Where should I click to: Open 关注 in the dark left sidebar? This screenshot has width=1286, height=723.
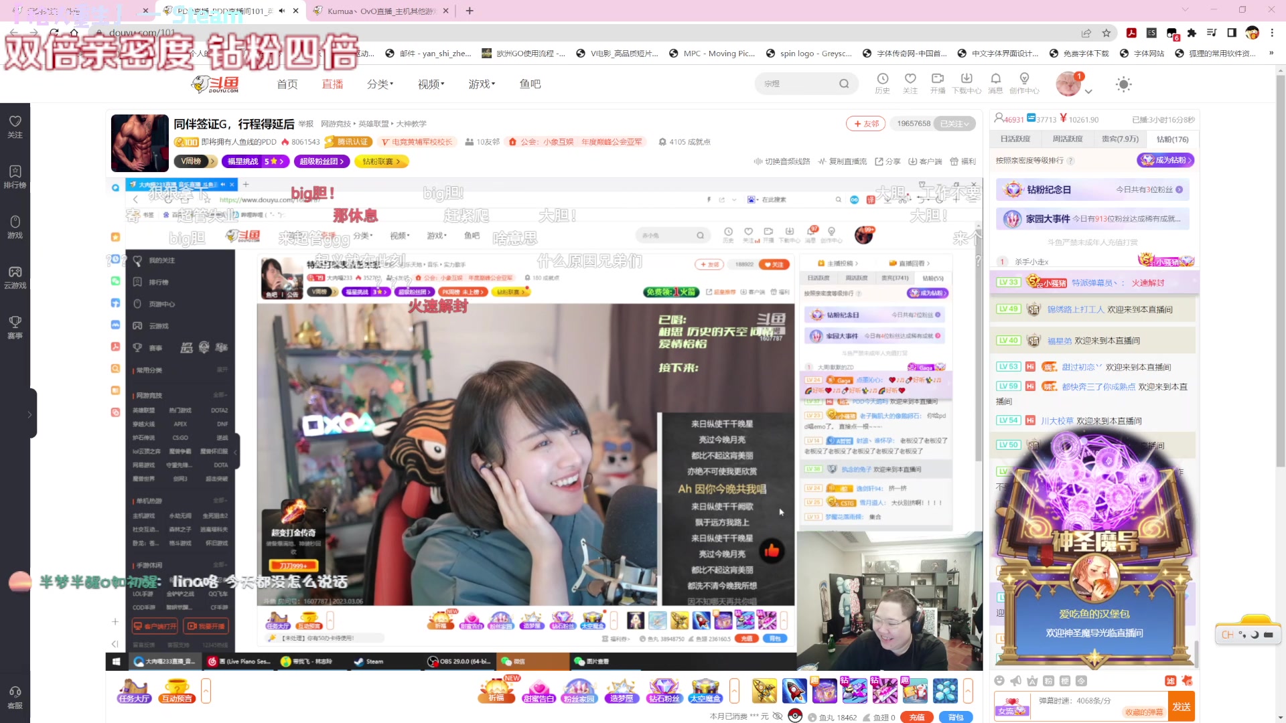pyautogui.click(x=15, y=127)
